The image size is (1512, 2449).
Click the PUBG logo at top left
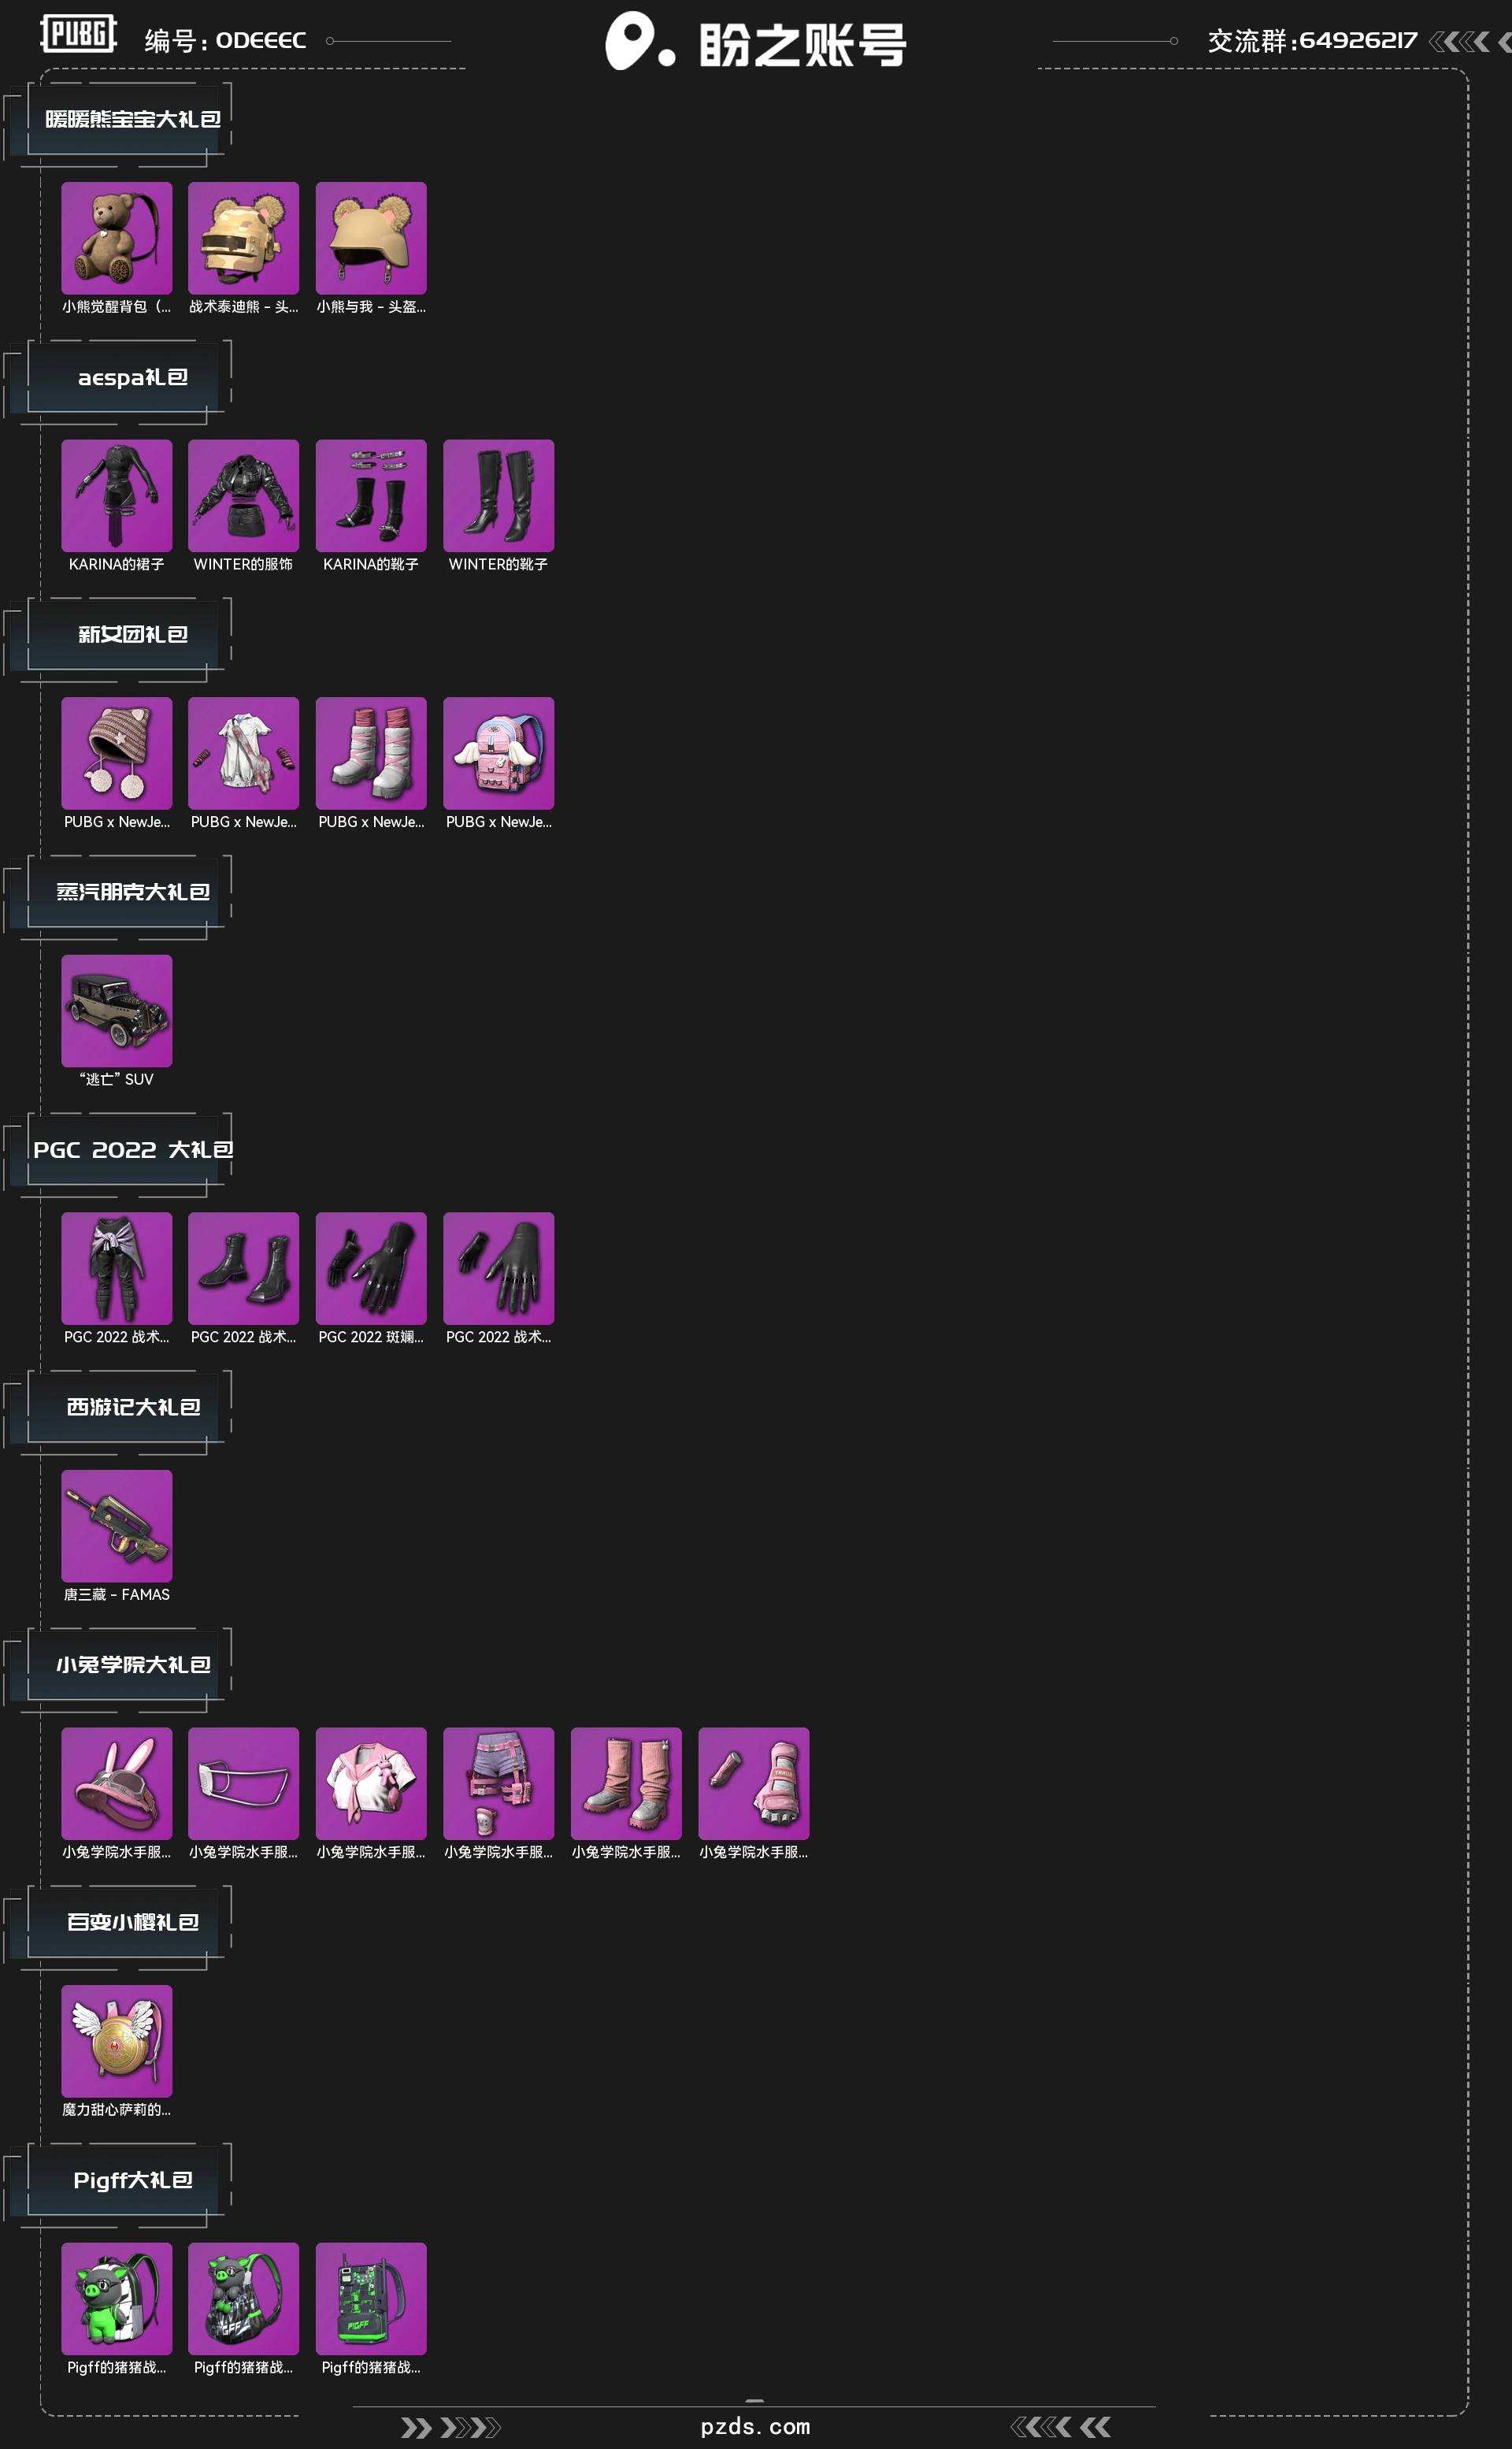click(78, 34)
